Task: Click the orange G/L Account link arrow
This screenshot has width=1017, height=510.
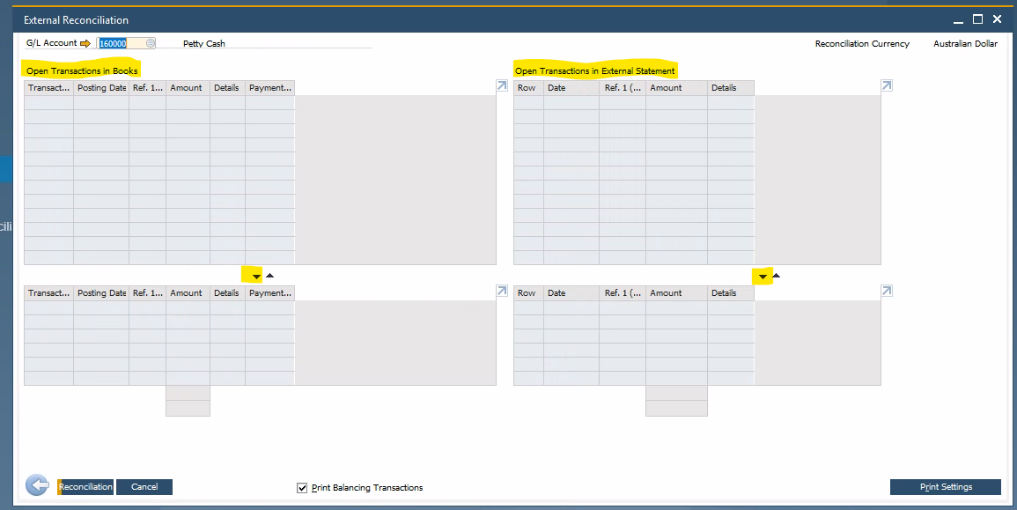Action: pos(85,43)
